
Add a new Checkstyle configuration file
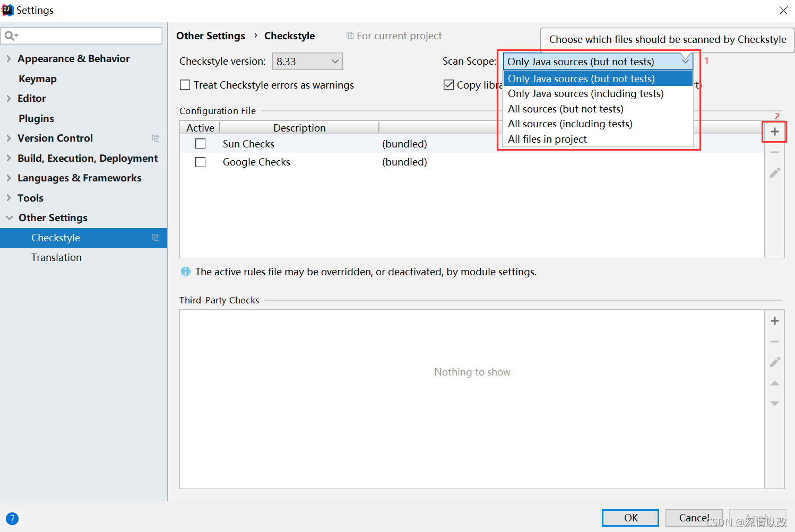click(x=775, y=132)
